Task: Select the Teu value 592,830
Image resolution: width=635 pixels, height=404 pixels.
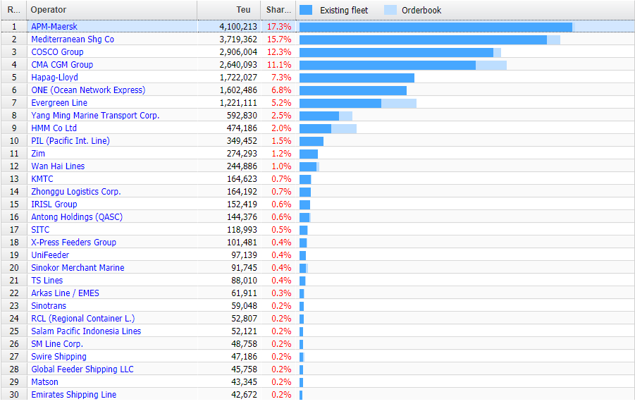Action: tap(242, 116)
